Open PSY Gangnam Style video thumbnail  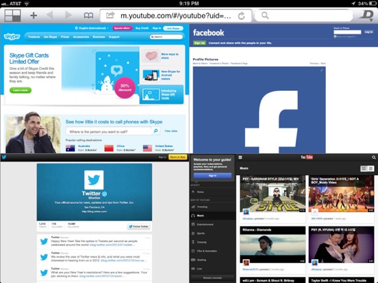pos(273,194)
